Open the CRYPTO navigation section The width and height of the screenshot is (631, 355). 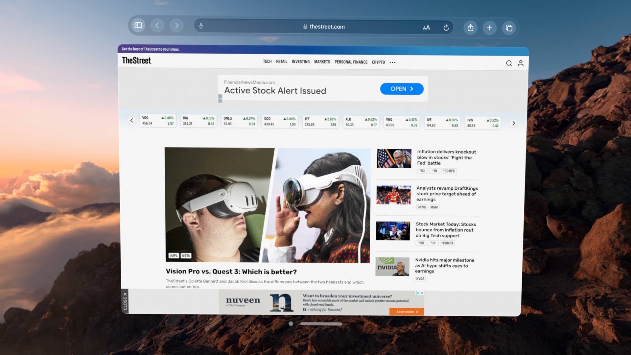[x=378, y=62]
